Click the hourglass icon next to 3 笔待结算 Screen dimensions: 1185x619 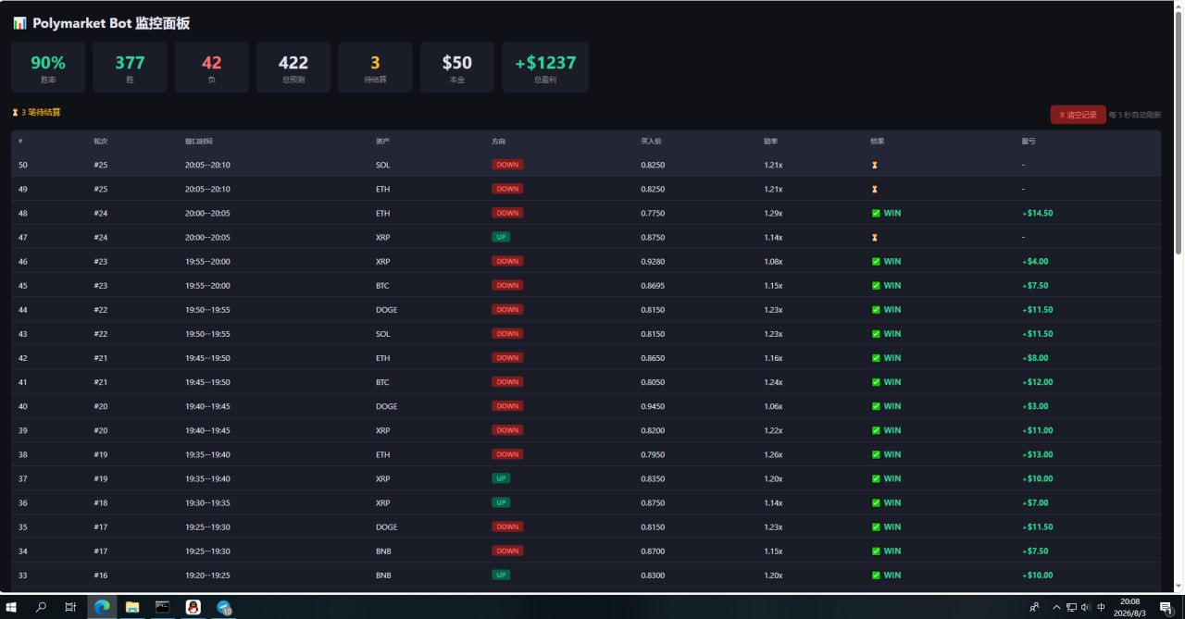pos(15,113)
